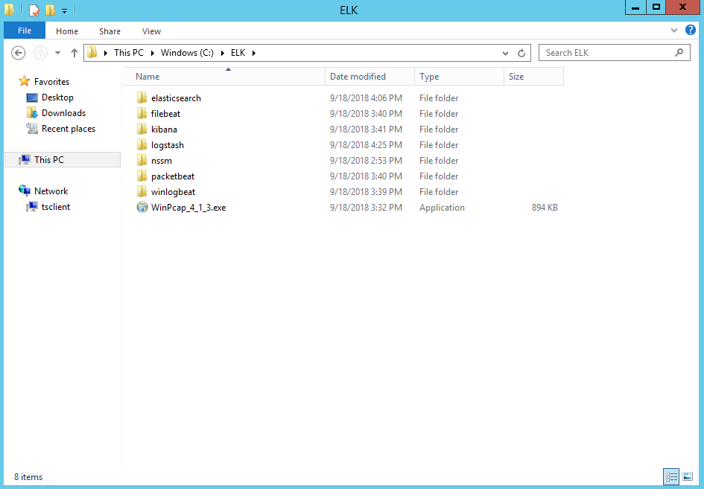704x489 pixels.
Task: Select the filebeat folder icon
Action: pos(142,113)
